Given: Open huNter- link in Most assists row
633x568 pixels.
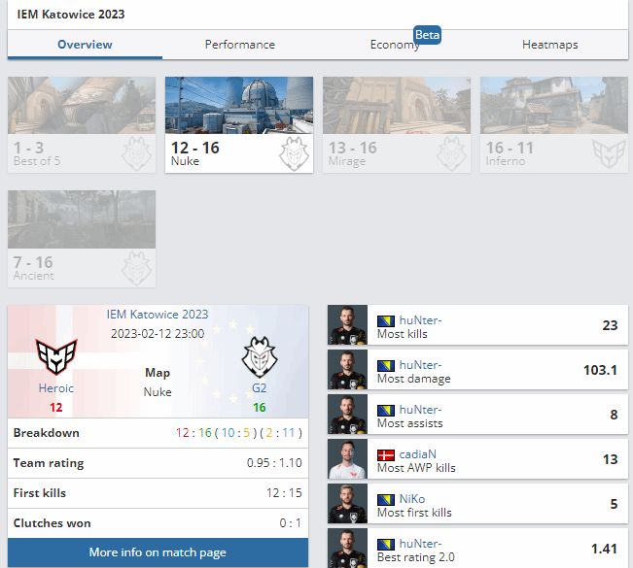Looking at the screenshot, I should pyautogui.click(x=420, y=410).
